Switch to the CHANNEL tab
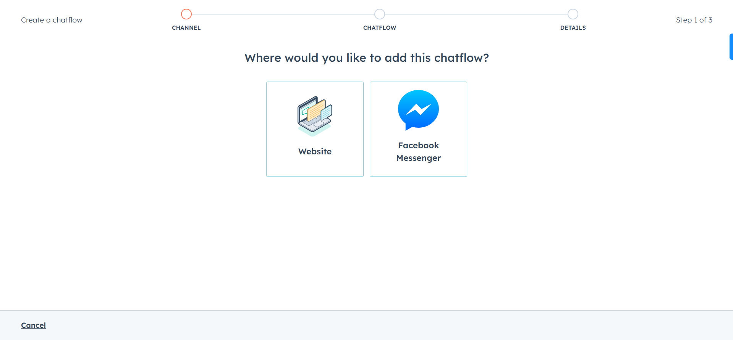Image resolution: width=733 pixels, height=340 pixels. [186, 27]
